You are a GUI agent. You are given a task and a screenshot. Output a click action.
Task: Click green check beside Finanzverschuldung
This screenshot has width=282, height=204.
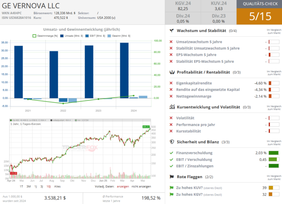[172, 153]
